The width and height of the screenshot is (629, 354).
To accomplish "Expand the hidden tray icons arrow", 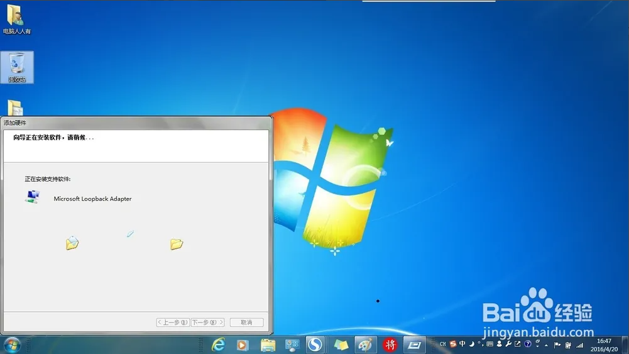I will click(x=547, y=345).
